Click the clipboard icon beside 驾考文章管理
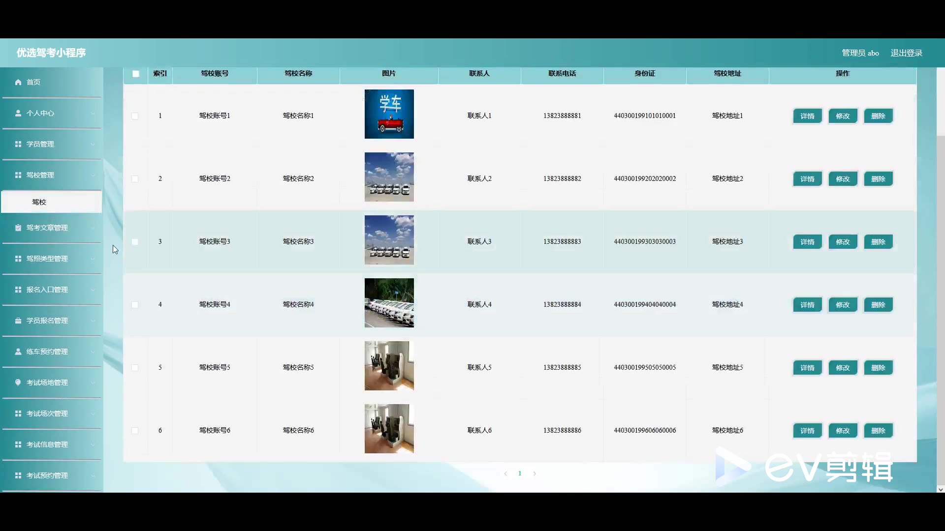The height and width of the screenshot is (531, 945). coord(18,228)
